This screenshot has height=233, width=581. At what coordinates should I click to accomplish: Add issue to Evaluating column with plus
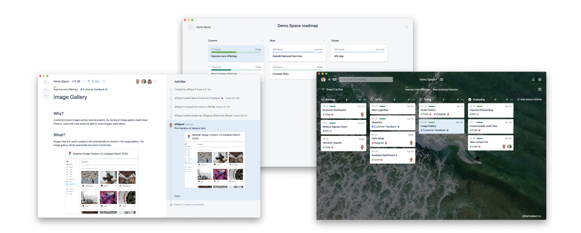coord(506,99)
